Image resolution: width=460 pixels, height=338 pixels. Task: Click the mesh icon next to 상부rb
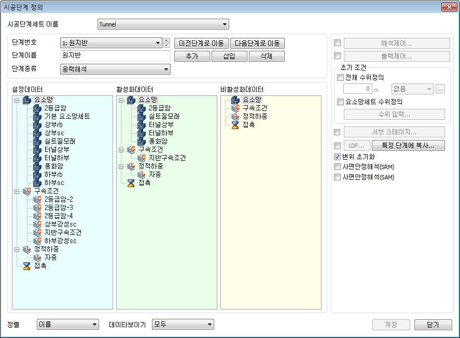pos(37,124)
